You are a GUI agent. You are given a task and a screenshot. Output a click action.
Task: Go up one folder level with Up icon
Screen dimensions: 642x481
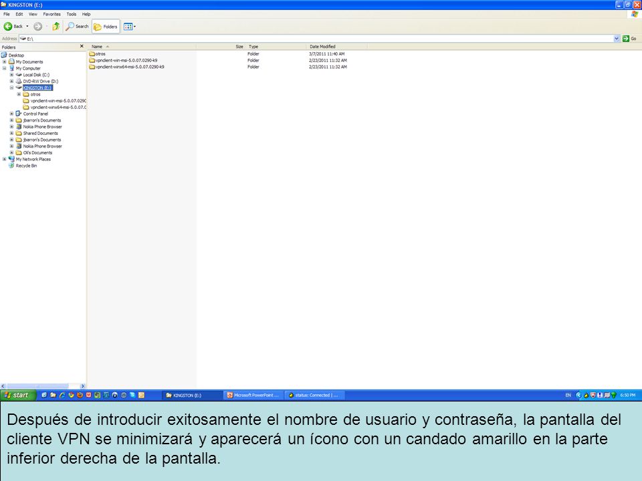tap(56, 27)
